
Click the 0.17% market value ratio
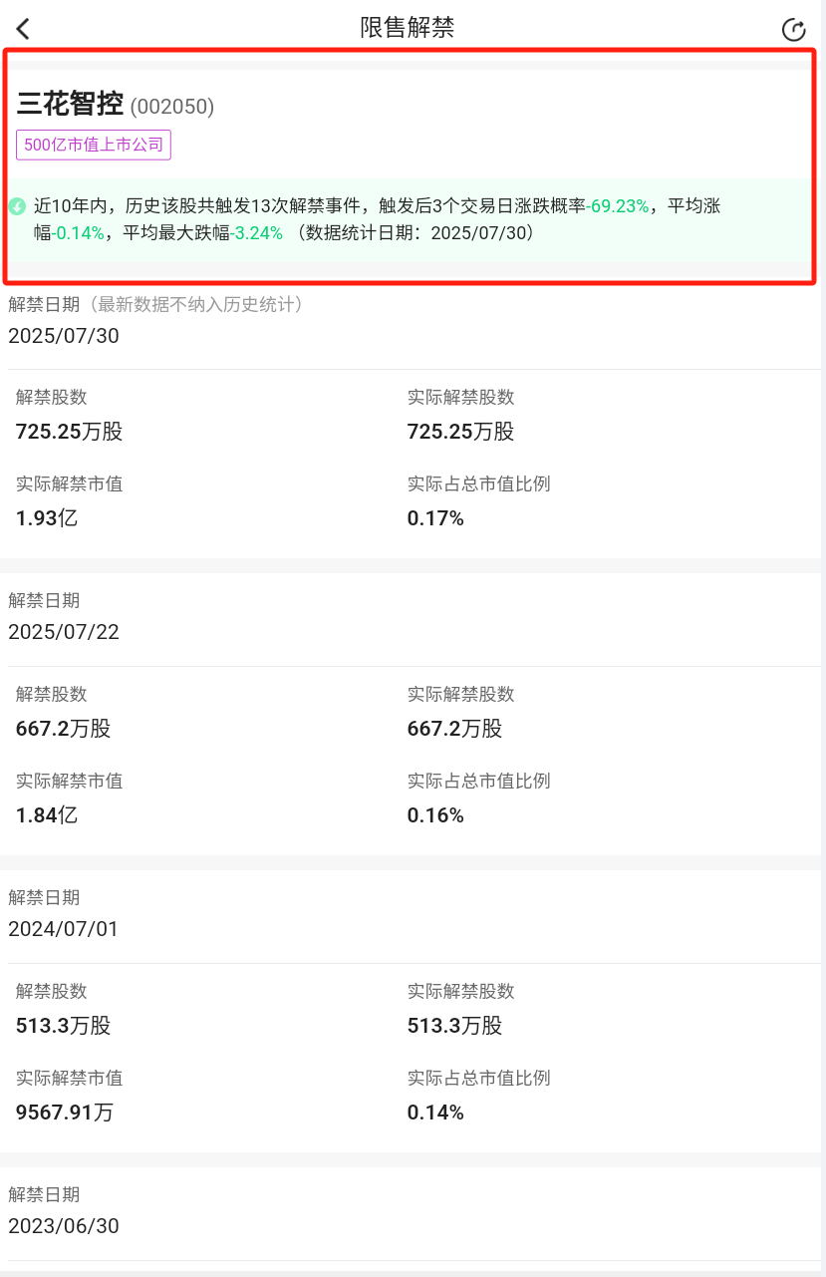(435, 518)
